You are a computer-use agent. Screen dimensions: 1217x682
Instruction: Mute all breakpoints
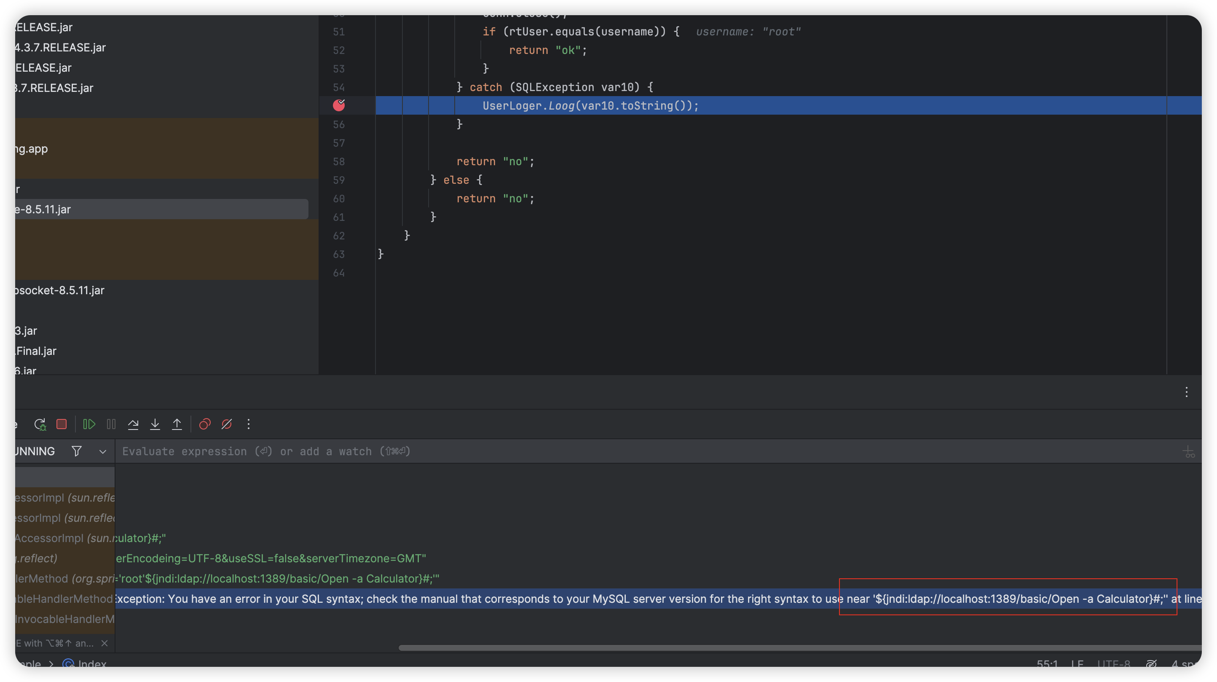pyautogui.click(x=227, y=424)
